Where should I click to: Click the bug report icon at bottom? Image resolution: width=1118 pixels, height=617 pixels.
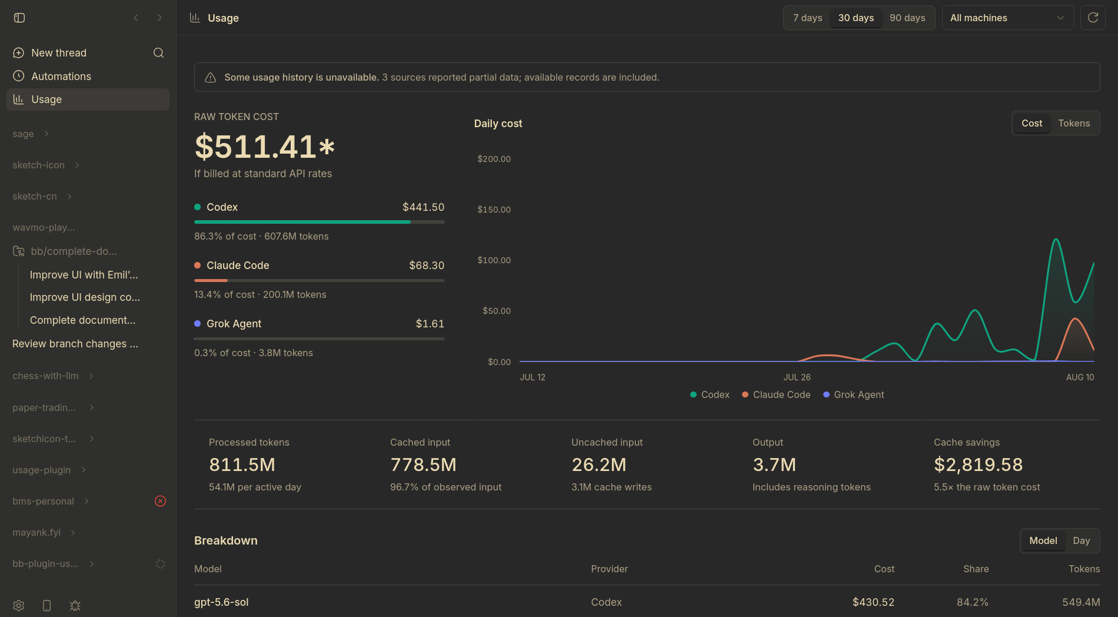click(x=75, y=605)
